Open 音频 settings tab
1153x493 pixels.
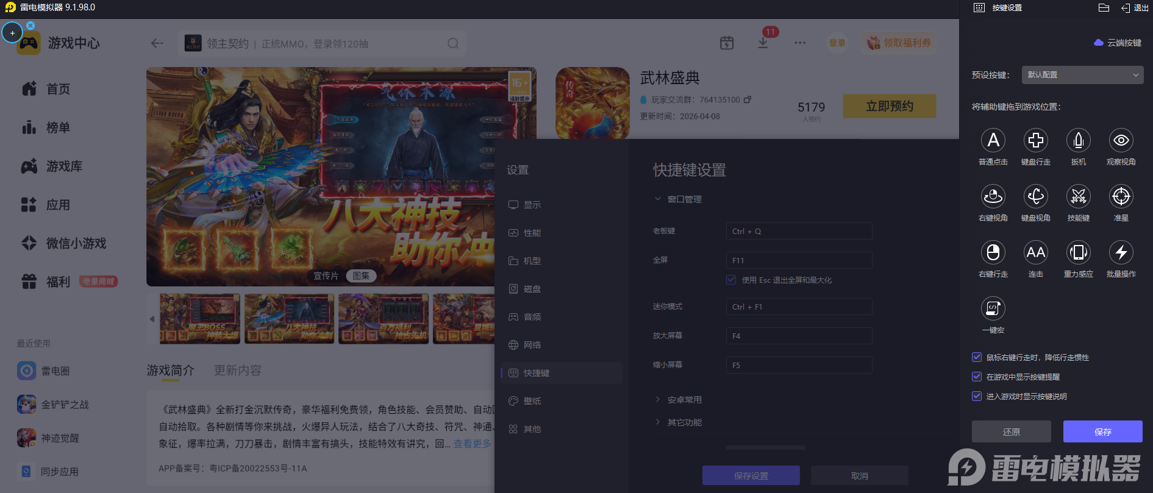click(562, 317)
